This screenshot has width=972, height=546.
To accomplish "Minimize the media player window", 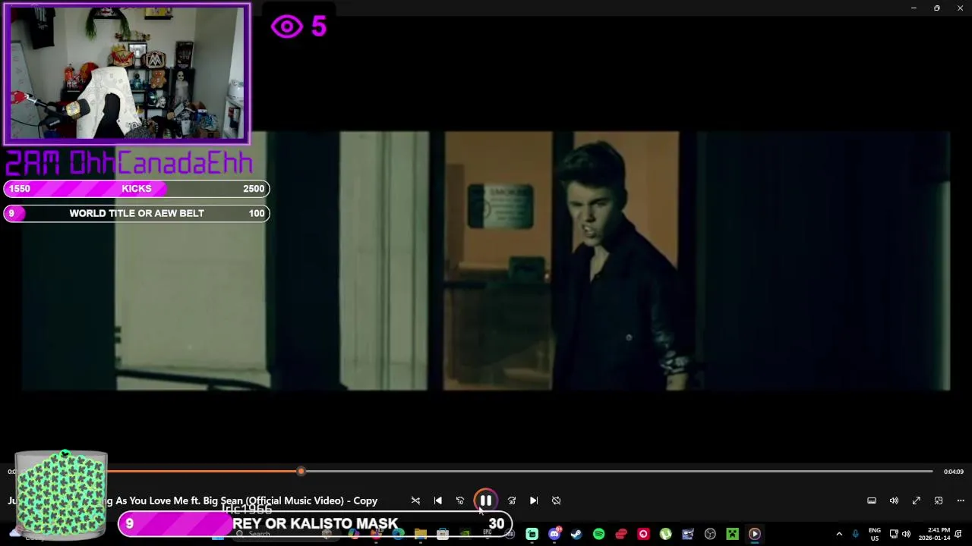I will [914, 8].
